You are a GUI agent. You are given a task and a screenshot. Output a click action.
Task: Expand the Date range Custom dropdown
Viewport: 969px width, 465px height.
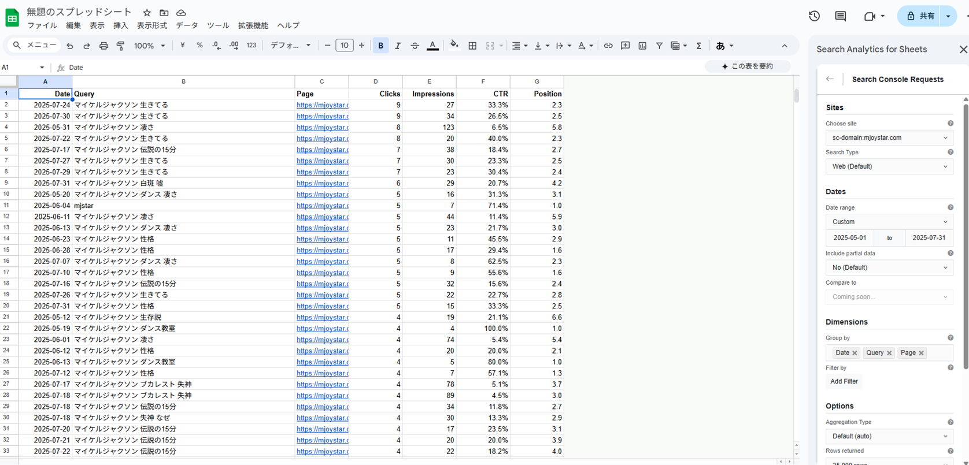pyautogui.click(x=889, y=222)
